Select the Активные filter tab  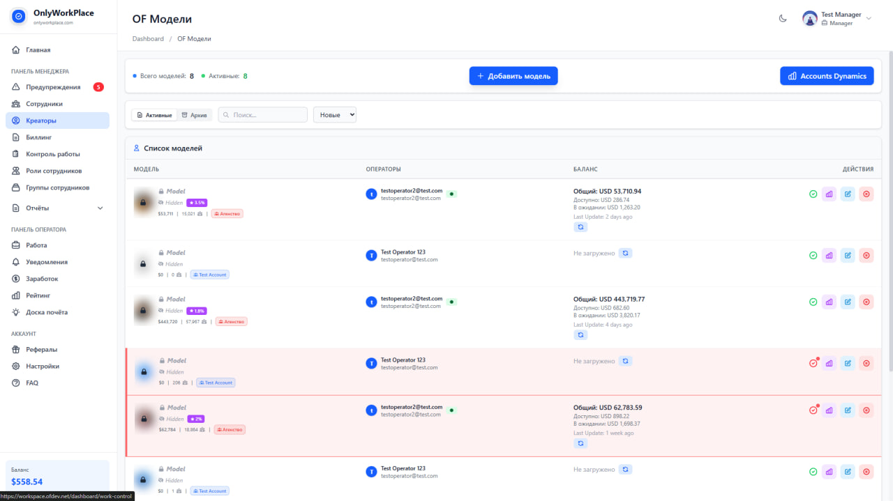154,114
